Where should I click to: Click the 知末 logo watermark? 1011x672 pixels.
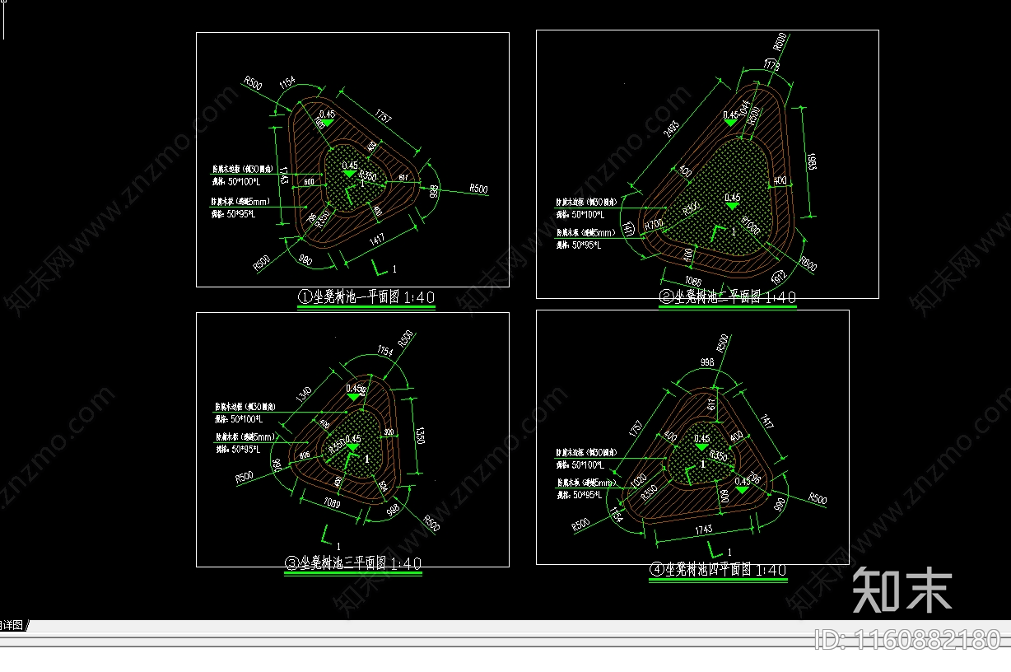click(x=902, y=590)
